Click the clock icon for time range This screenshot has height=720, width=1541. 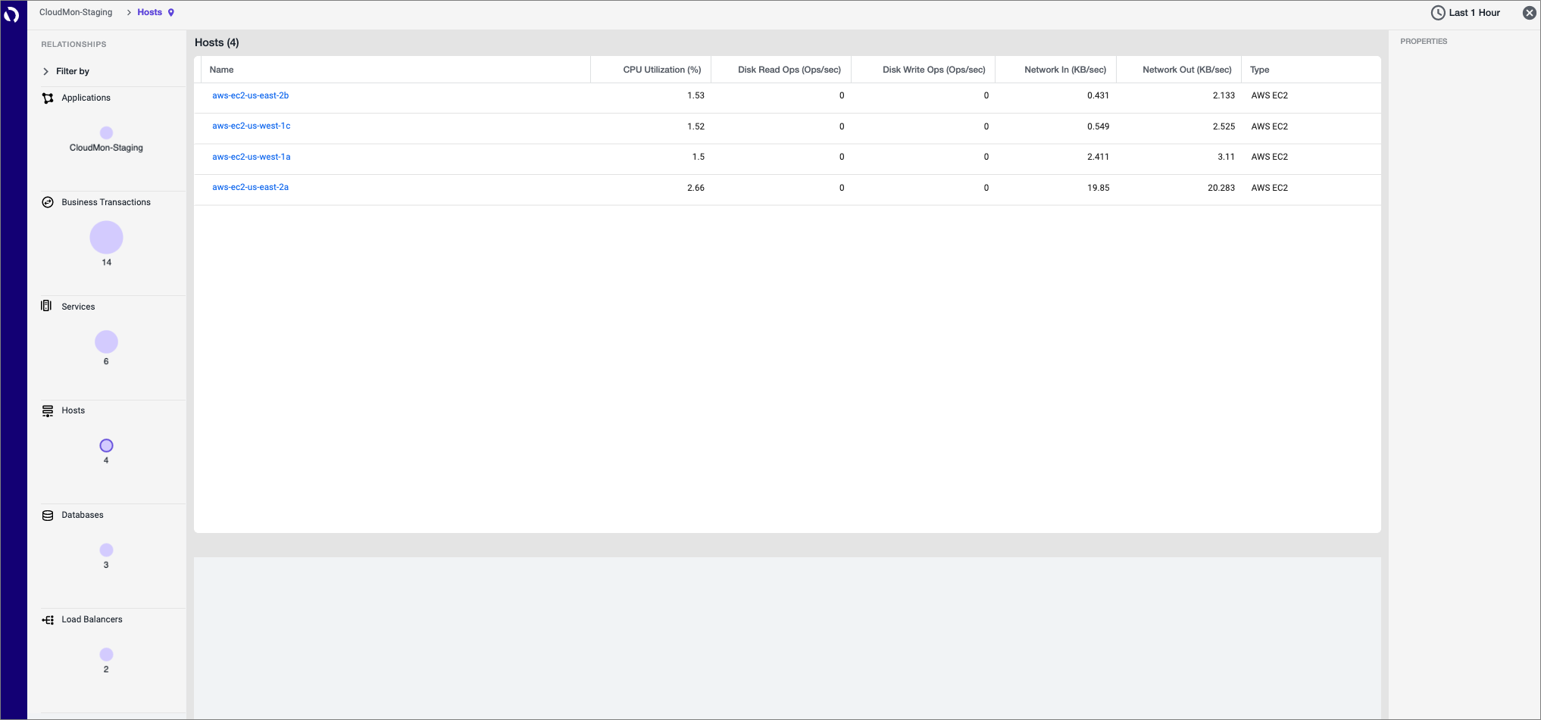(1437, 13)
